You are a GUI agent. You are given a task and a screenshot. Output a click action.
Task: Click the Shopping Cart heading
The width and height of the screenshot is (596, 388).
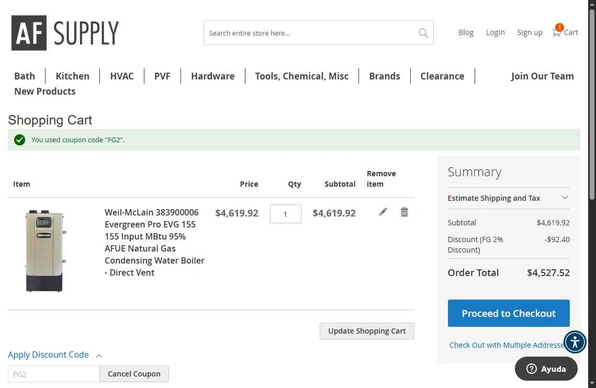click(x=50, y=120)
